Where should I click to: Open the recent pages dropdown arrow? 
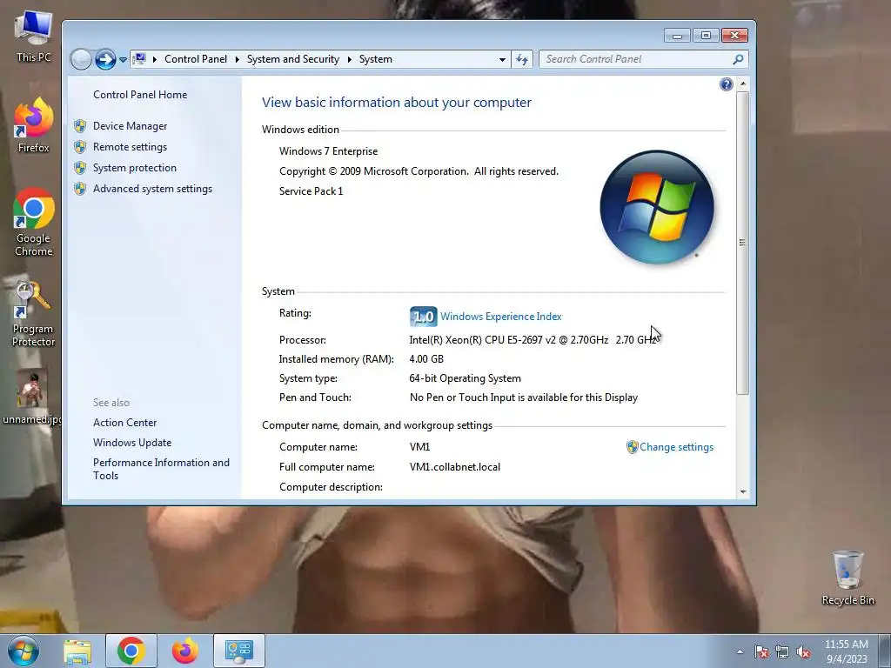click(x=123, y=60)
